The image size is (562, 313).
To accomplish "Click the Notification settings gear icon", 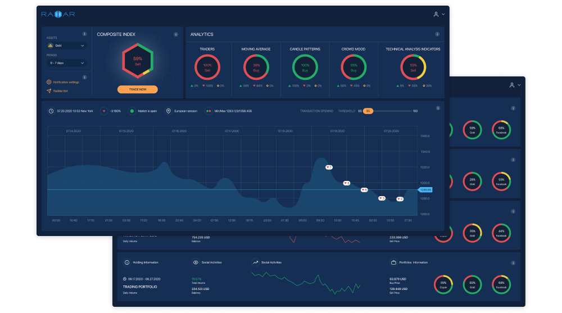I will (49, 82).
